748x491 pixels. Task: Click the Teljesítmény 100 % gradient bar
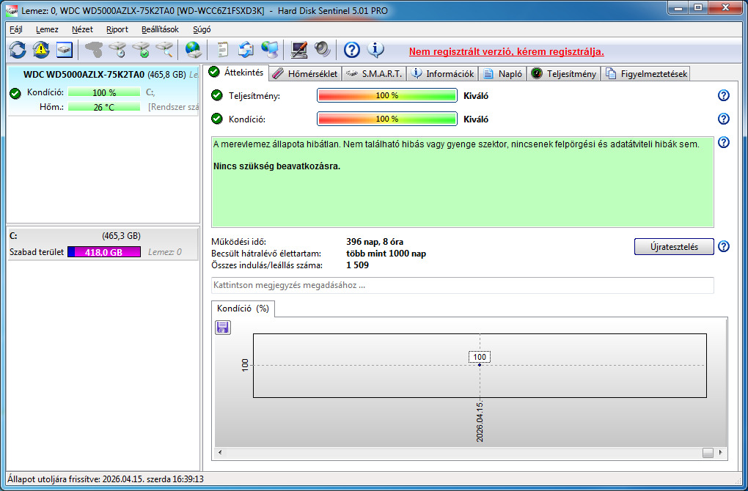387,95
